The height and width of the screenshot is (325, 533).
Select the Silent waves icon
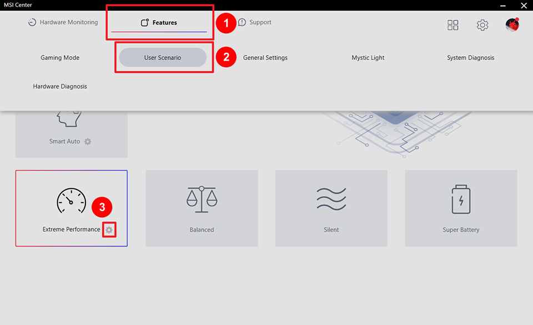tap(331, 200)
